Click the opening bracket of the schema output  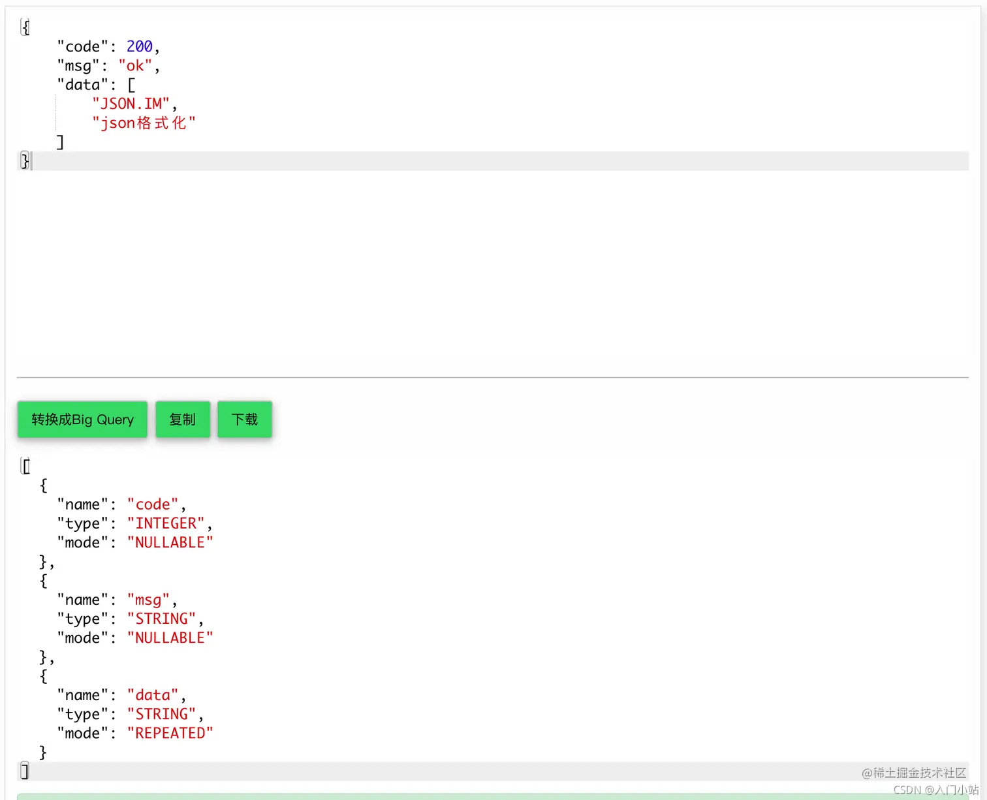coord(26,467)
